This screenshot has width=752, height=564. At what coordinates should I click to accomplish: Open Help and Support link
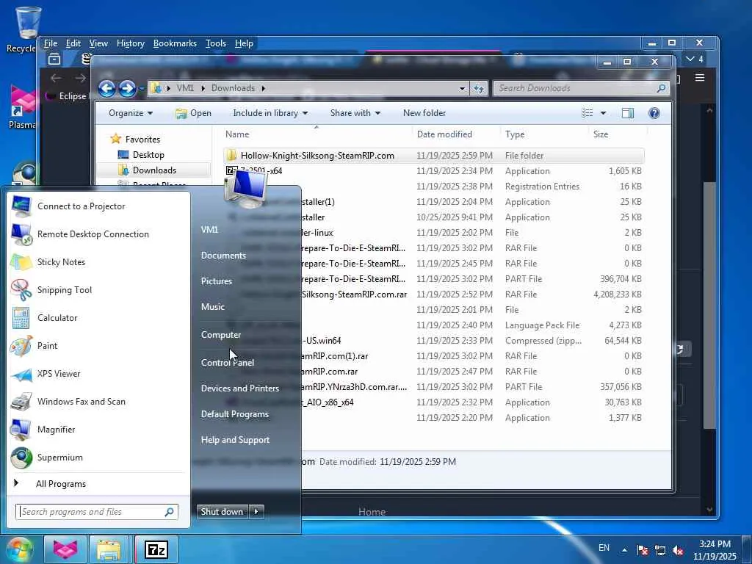(x=235, y=440)
